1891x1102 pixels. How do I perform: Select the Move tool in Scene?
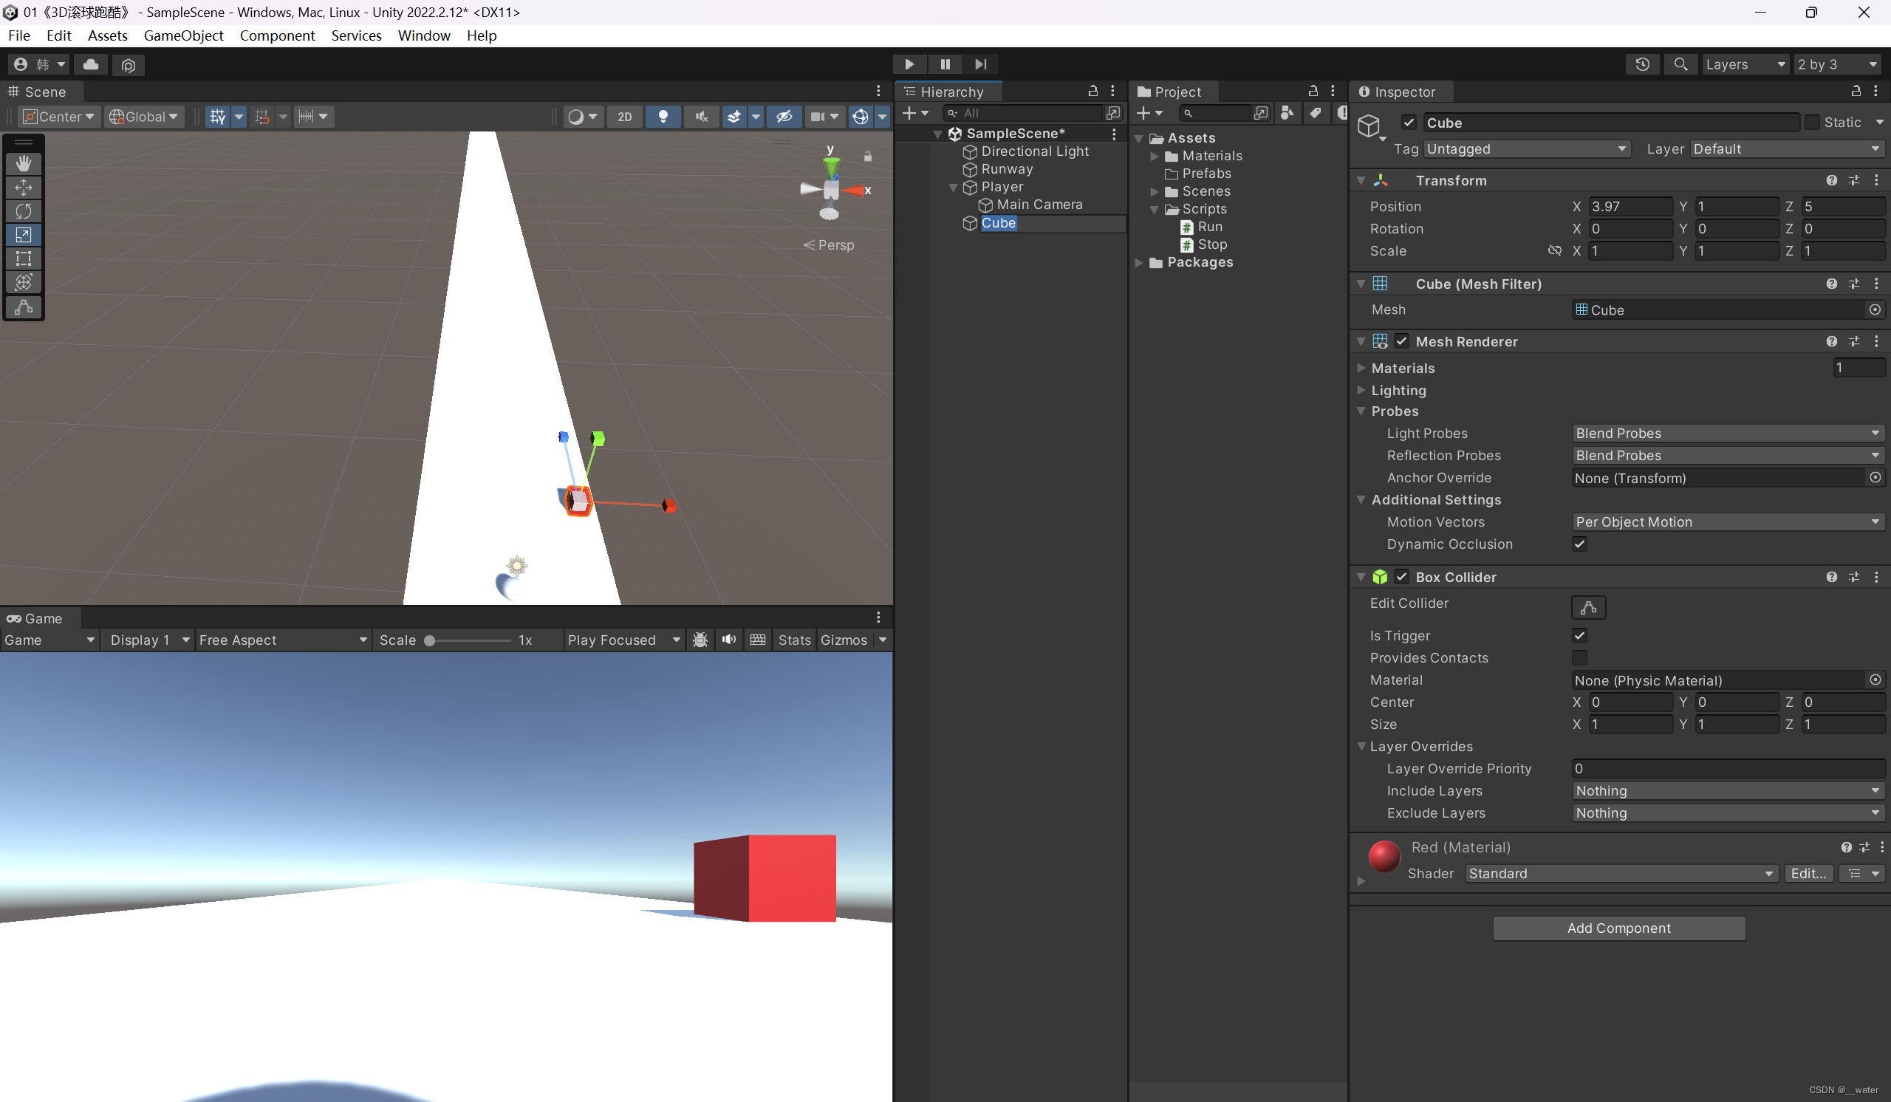(23, 187)
